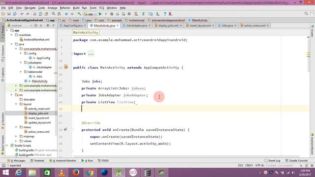Viewport: 315px width, 177px height.
Task: Open Chrome from the Windows taskbar
Action: 90,173
